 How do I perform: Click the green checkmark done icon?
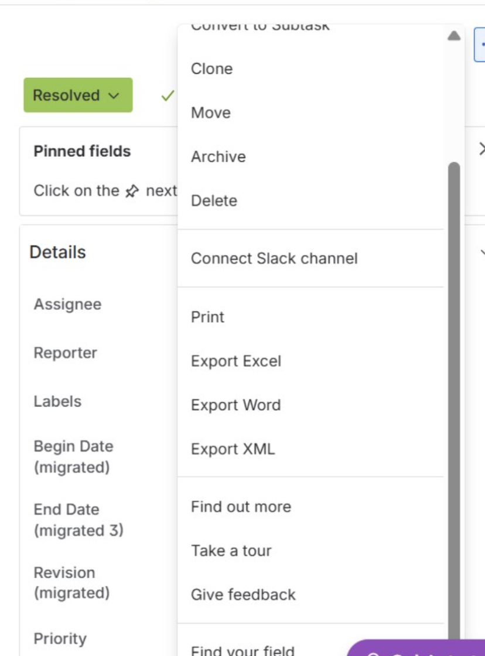point(168,95)
